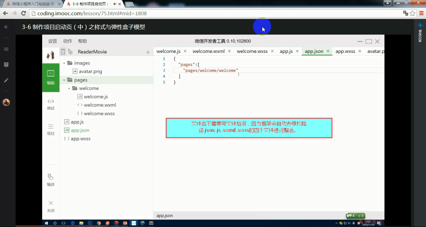The height and width of the screenshot is (227, 426).
Task: Add a new file with plus icon
Action: pos(148,52)
